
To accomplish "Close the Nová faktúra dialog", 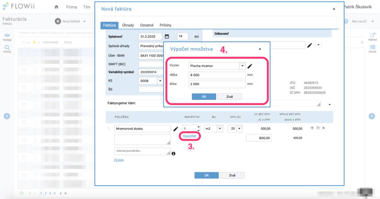I will coord(334,9).
